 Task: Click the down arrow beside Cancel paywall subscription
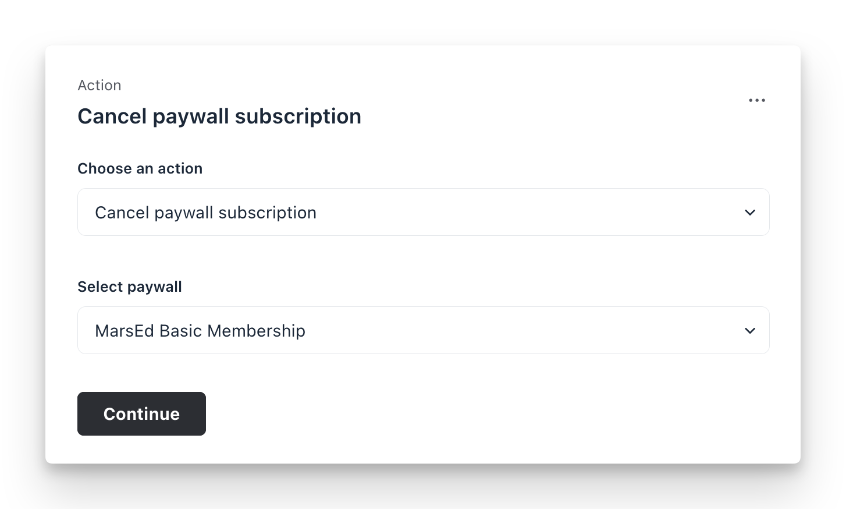tap(749, 212)
